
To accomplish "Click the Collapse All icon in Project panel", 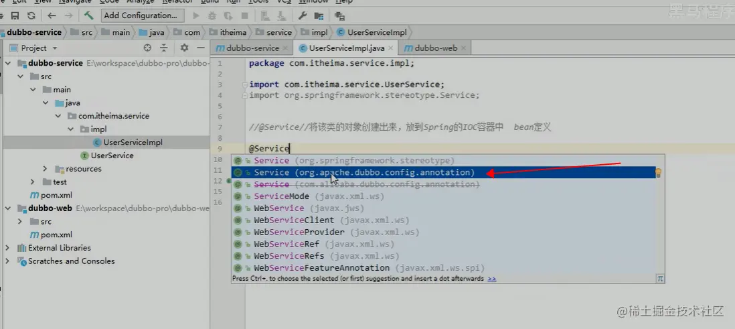I will coord(163,48).
